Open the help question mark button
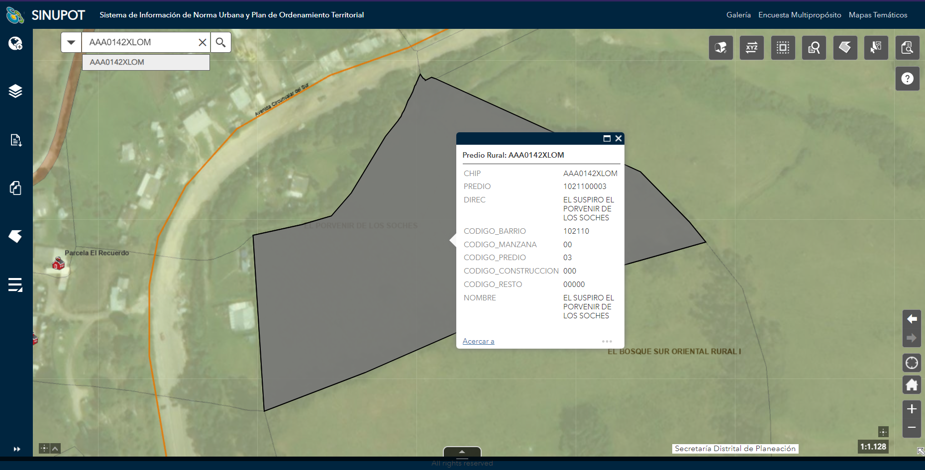This screenshot has height=470, width=925. [x=907, y=79]
